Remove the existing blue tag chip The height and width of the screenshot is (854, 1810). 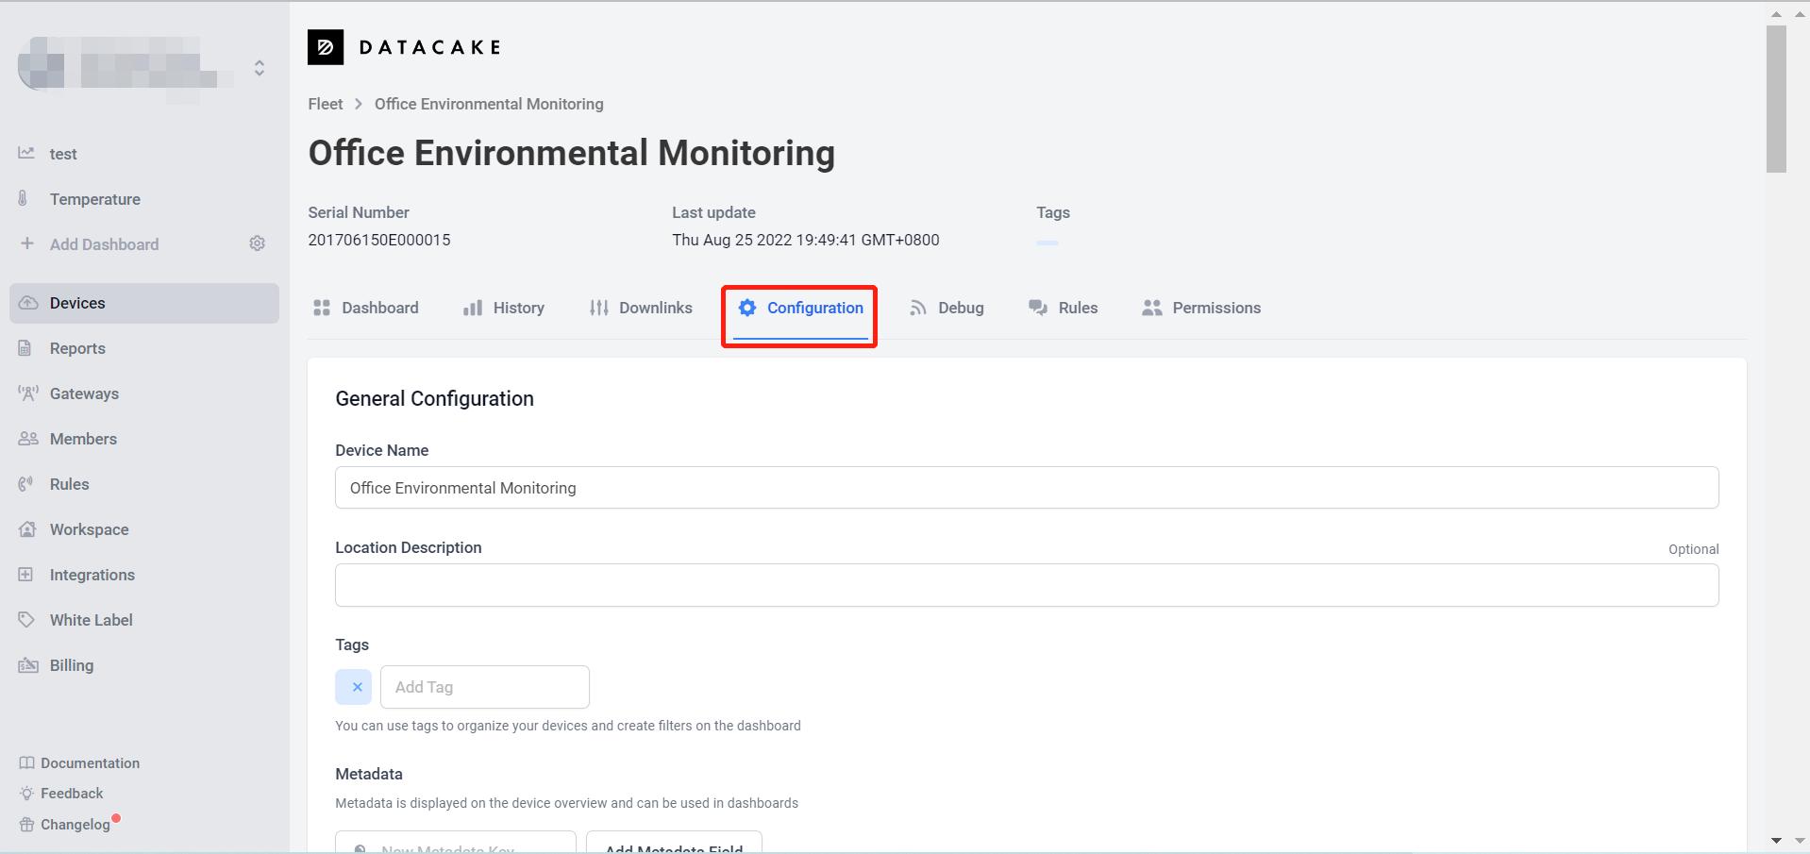pos(356,687)
